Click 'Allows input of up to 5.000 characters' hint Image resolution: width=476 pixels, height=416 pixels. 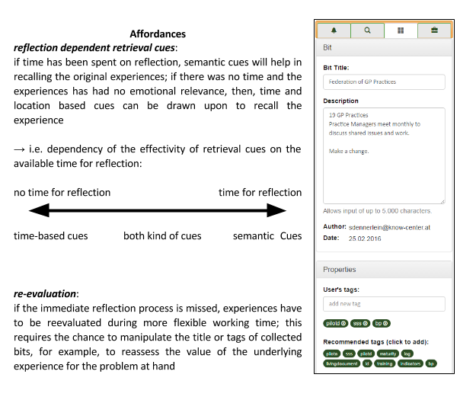(377, 211)
